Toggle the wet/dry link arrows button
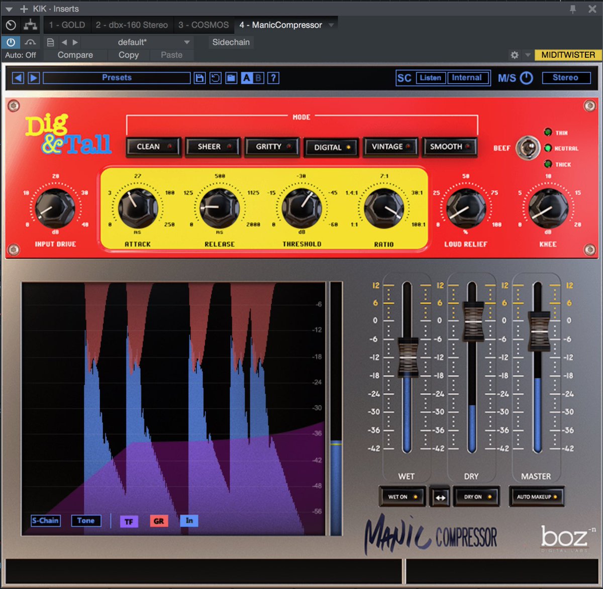This screenshot has width=603, height=589. 440,497
